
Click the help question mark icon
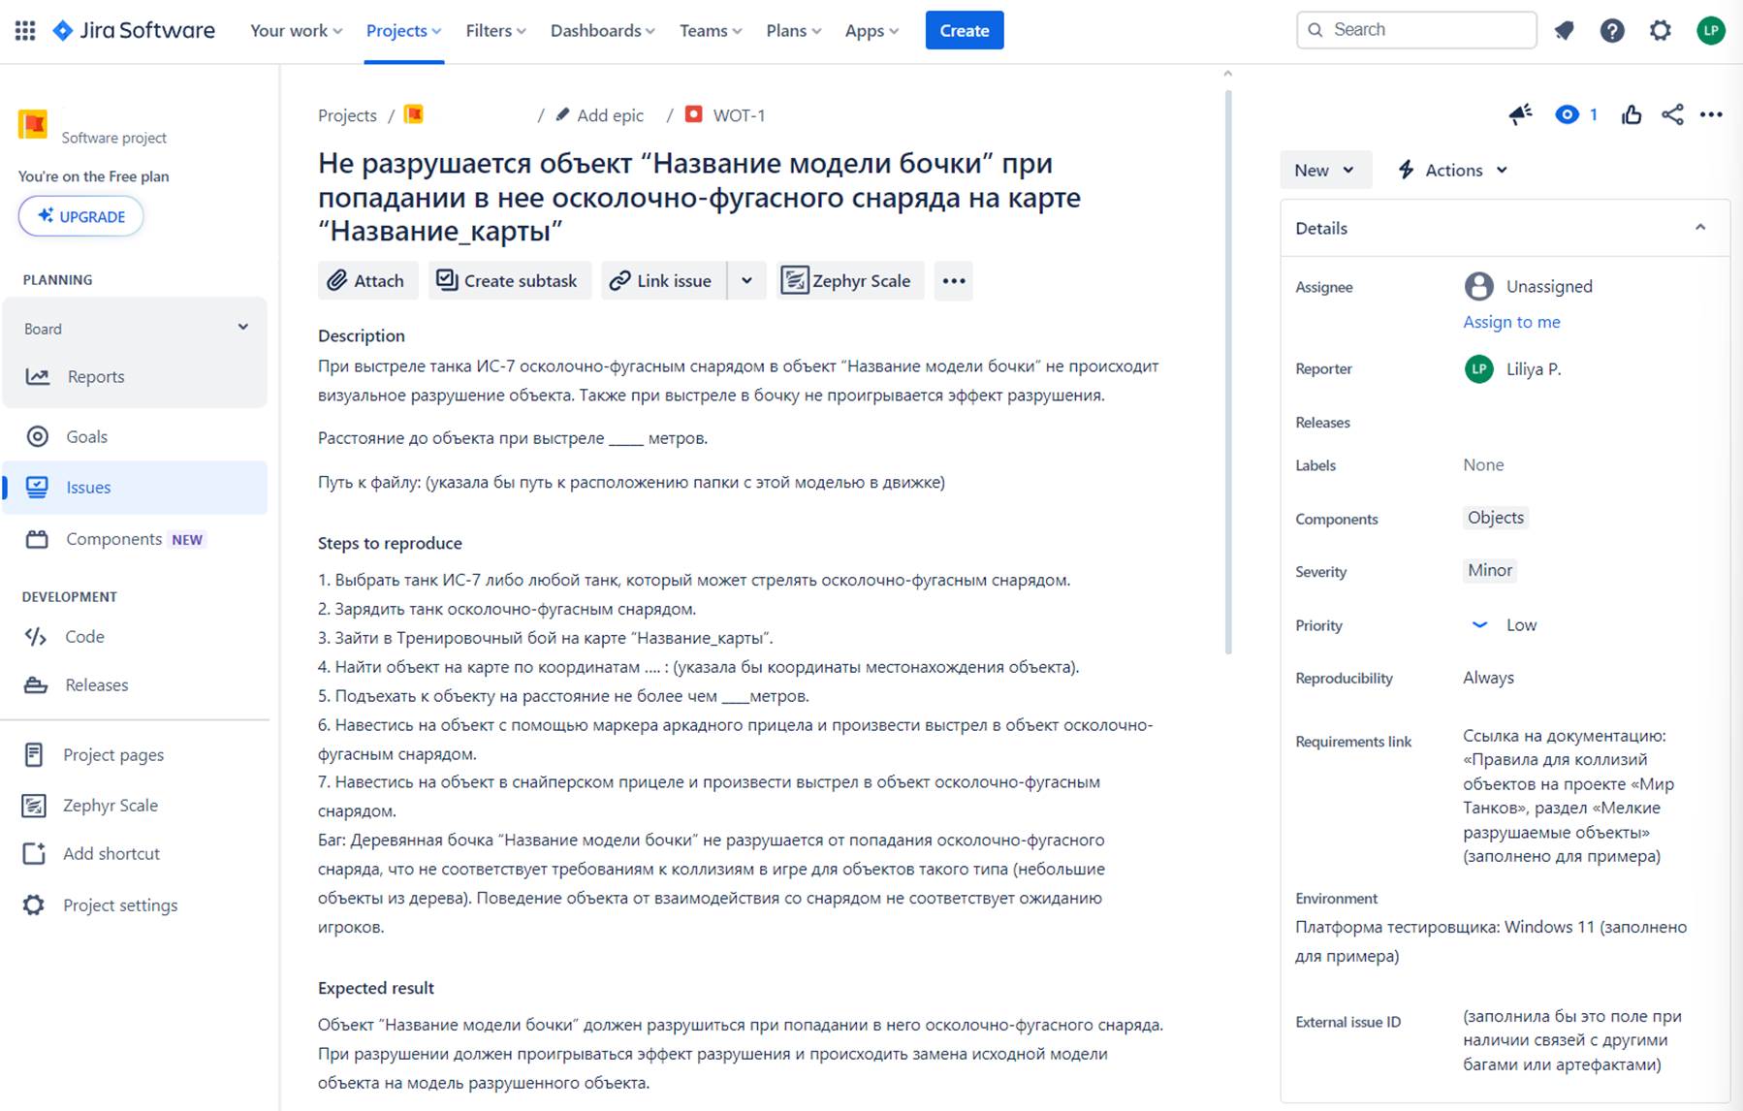tap(1611, 30)
